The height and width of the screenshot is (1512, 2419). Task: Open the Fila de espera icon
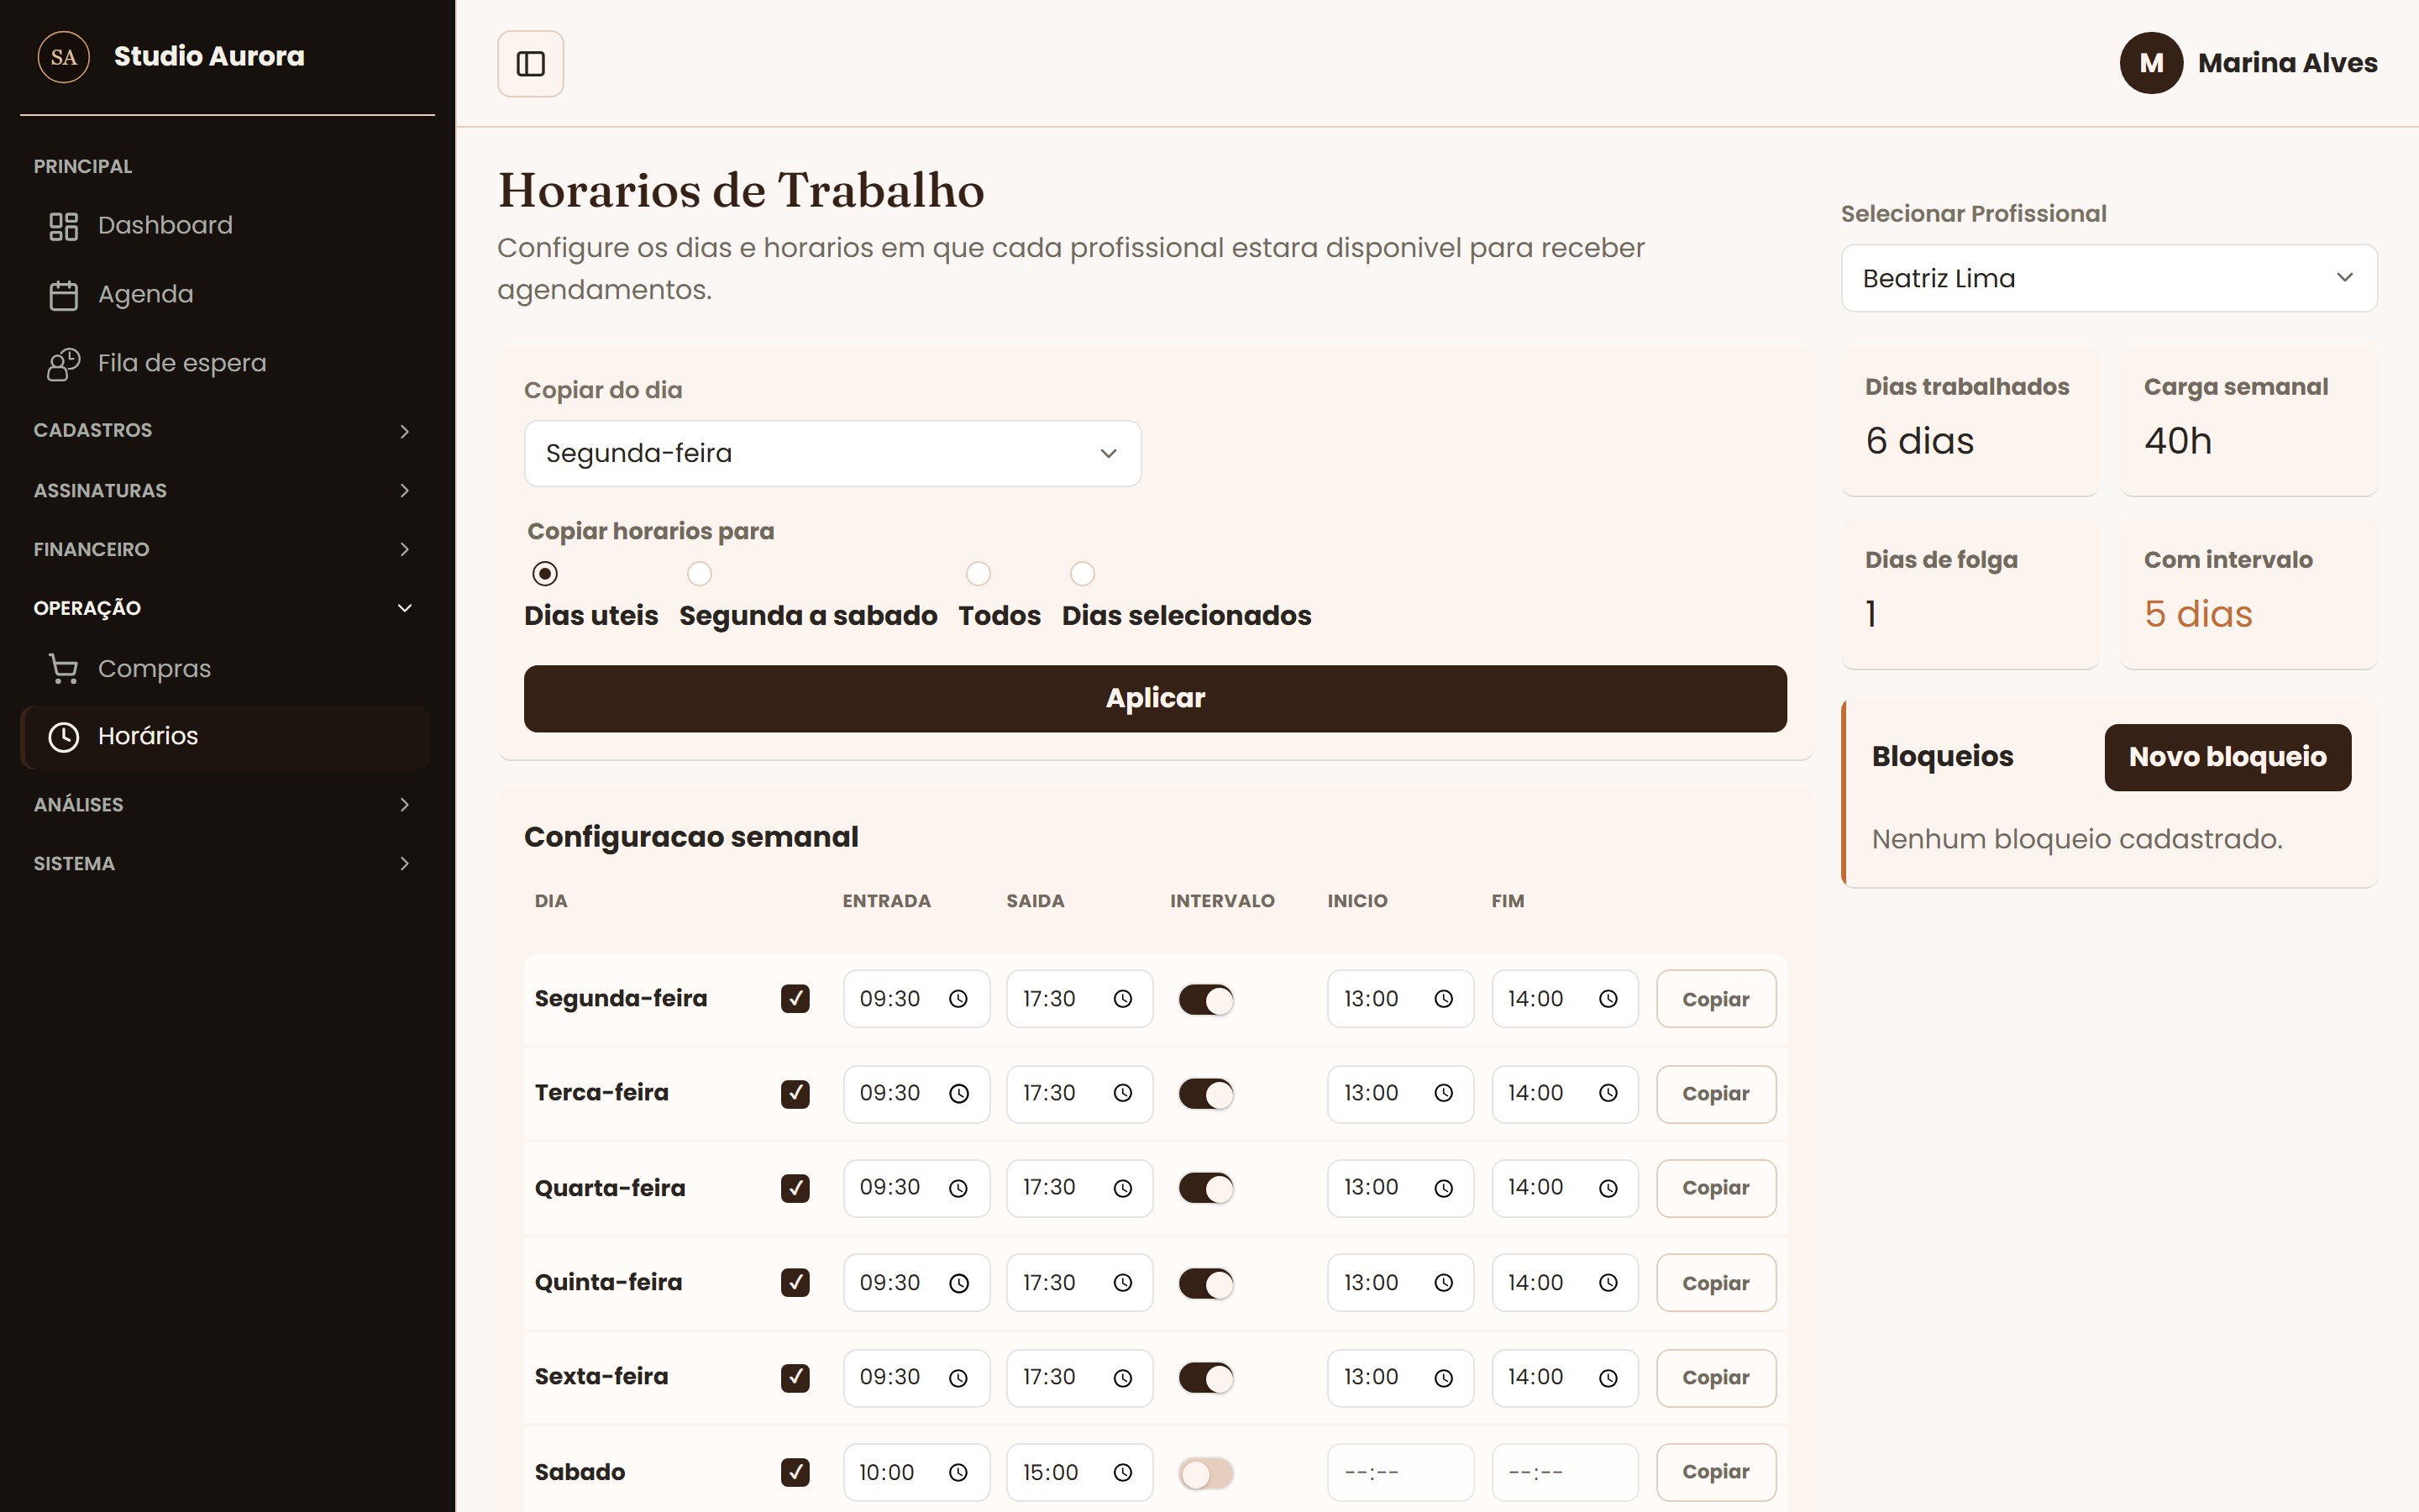[x=64, y=364]
